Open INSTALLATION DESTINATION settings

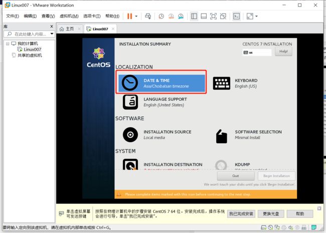[x=162, y=164]
